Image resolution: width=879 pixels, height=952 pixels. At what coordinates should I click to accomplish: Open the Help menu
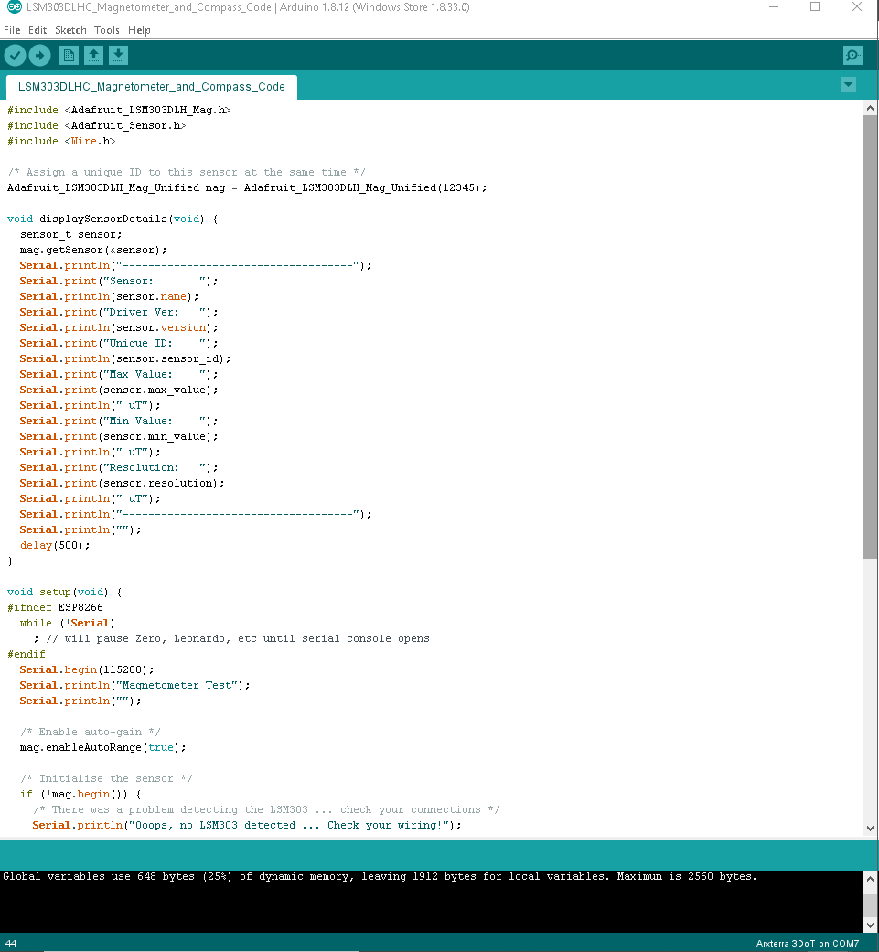pyautogui.click(x=139, y=30)
